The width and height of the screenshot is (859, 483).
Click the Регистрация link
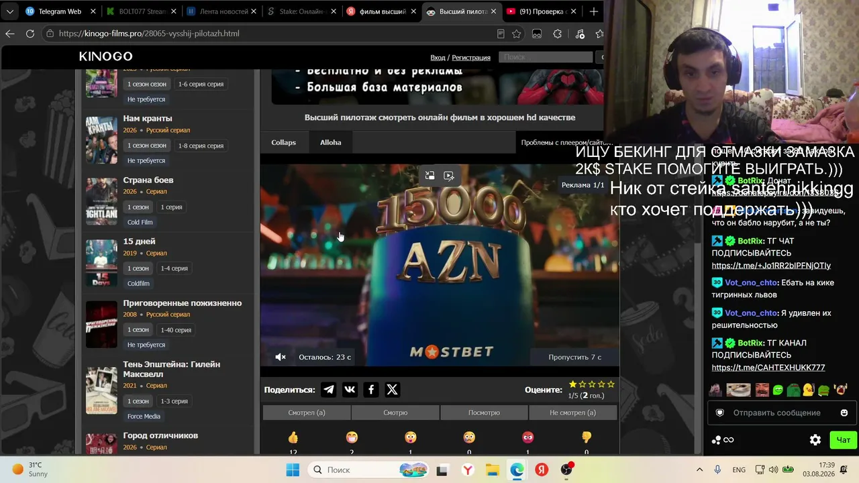471,58
